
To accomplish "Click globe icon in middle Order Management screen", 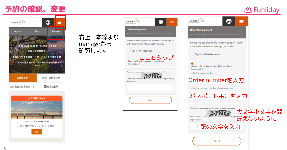I will pos(161,22).
